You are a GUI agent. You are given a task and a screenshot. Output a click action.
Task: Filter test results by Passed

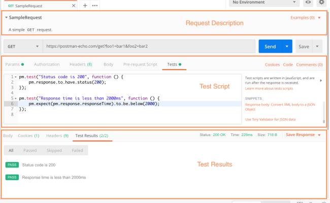click(x=30, y=150)
